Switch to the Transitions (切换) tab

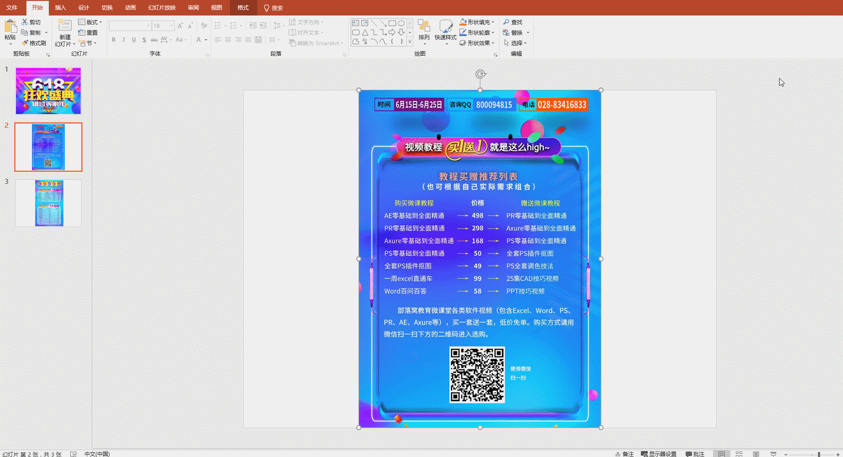pos(107,8)
